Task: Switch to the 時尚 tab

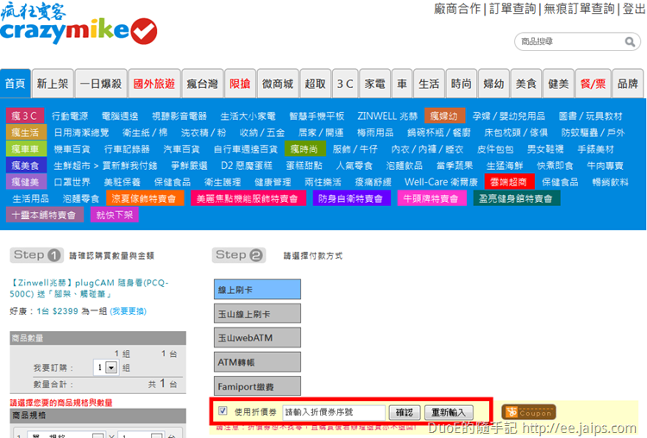Action: tap(461, 84)
